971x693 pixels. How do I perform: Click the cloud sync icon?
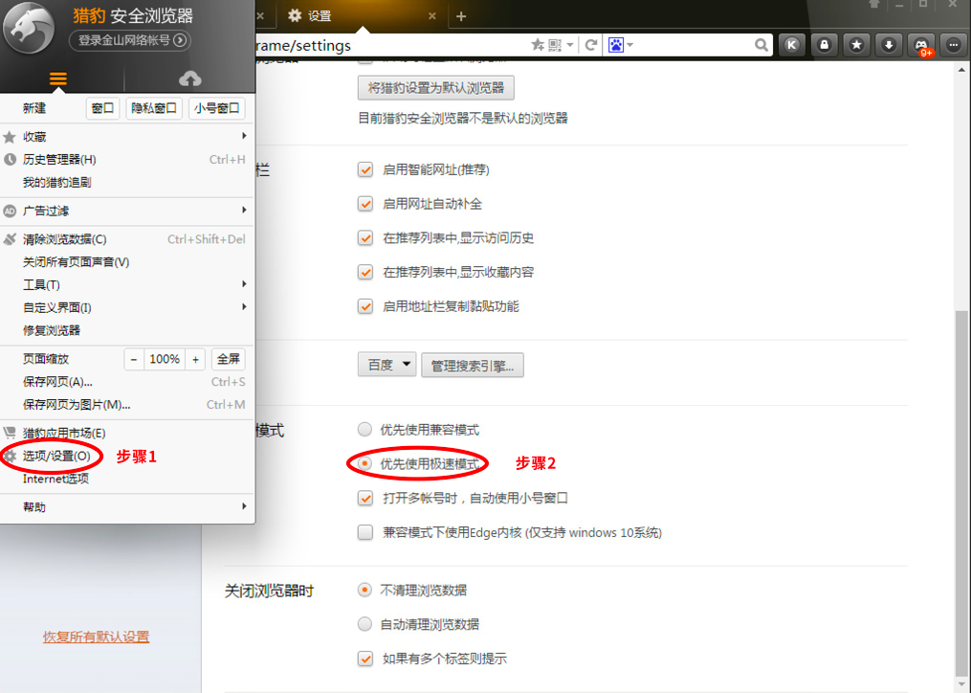coord(190,78)
